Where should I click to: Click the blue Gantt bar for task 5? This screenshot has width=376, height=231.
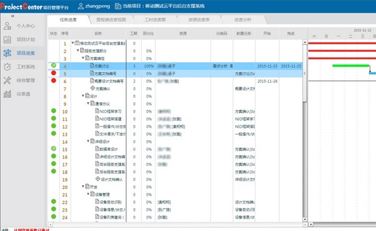click(x=372, y=73)
